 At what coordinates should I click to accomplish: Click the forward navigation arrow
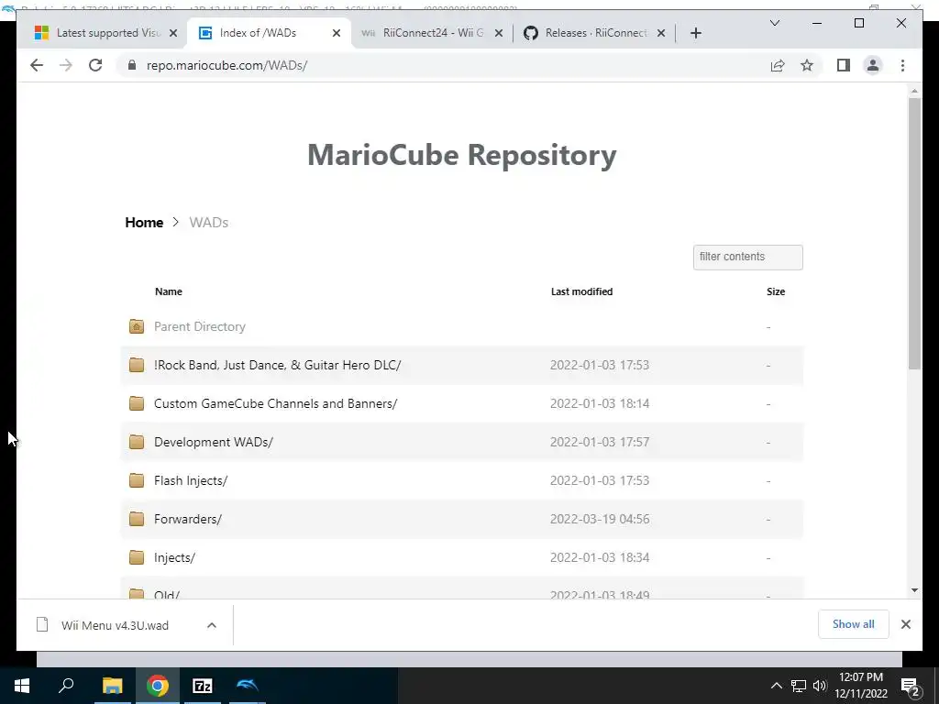click(66, 65)
